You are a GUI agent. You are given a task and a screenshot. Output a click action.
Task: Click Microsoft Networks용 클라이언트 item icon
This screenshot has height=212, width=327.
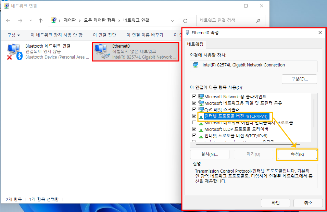(x=201, y=96)
